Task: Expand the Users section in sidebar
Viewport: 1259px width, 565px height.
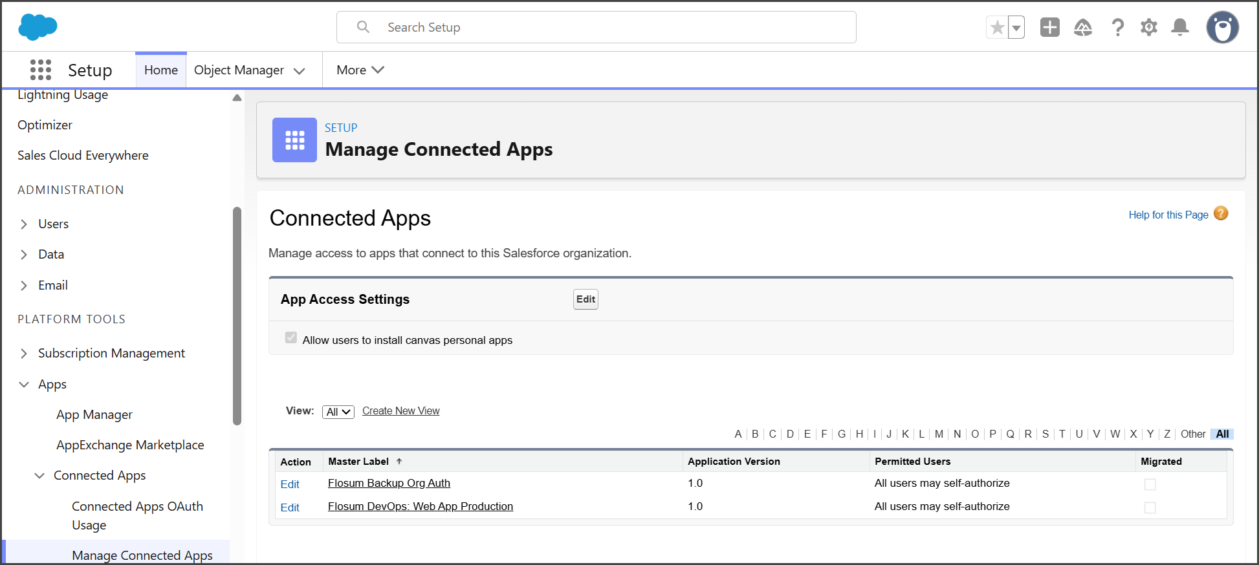Action: coord(24,224)
